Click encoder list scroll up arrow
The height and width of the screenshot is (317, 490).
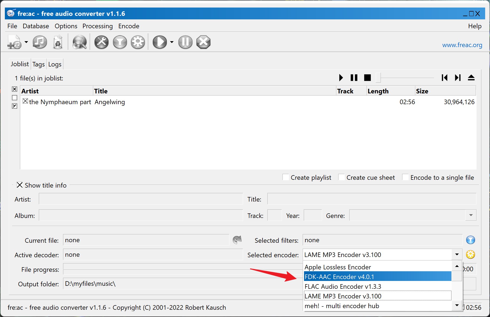tap(457, 266)
